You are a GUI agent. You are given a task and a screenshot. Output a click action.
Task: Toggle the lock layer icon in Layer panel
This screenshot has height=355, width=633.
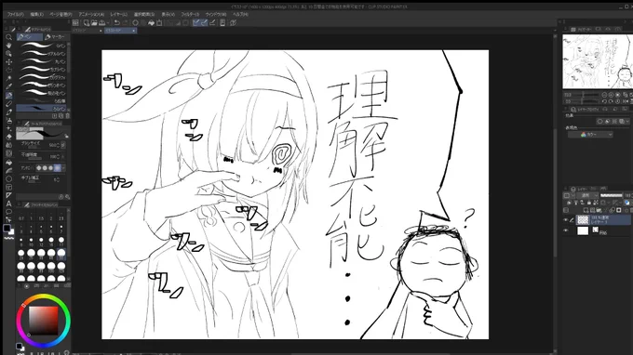(589, 203)
